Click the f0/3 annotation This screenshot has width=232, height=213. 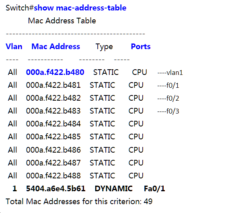click(168, 111)
